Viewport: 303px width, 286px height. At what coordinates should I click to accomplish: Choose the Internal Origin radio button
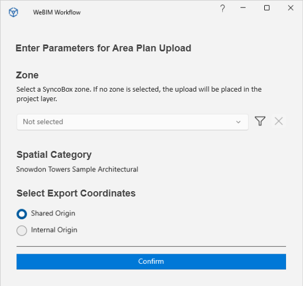point(22,230)
